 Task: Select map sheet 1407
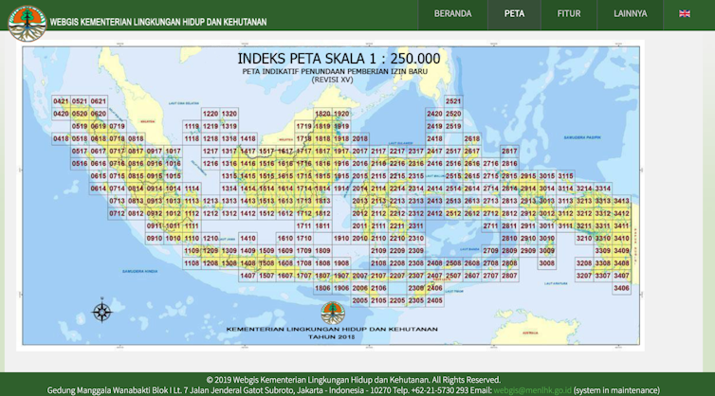[x=247, y=276]
